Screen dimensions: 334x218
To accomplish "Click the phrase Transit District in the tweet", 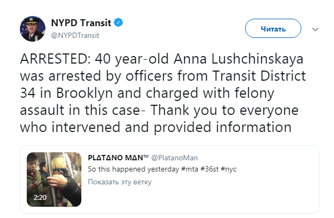I will [x=259, y=76].
